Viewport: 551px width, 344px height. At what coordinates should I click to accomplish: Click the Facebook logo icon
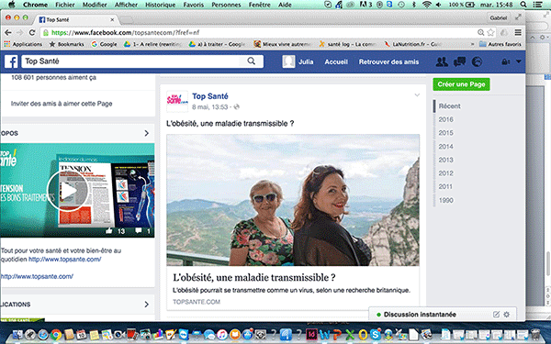[11, 61]
